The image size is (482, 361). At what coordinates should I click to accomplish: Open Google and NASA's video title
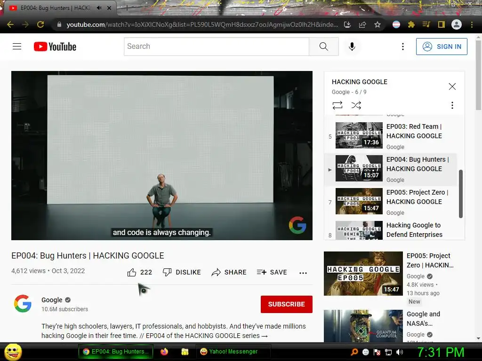pos(423,319)
